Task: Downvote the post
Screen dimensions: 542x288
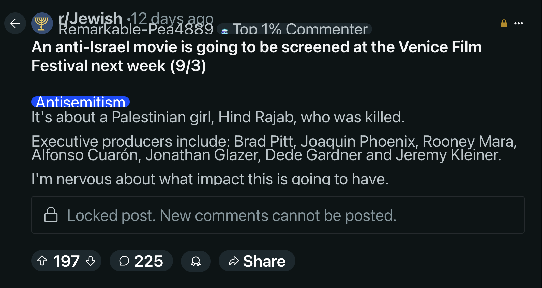Action: click(x=91, y=261)
